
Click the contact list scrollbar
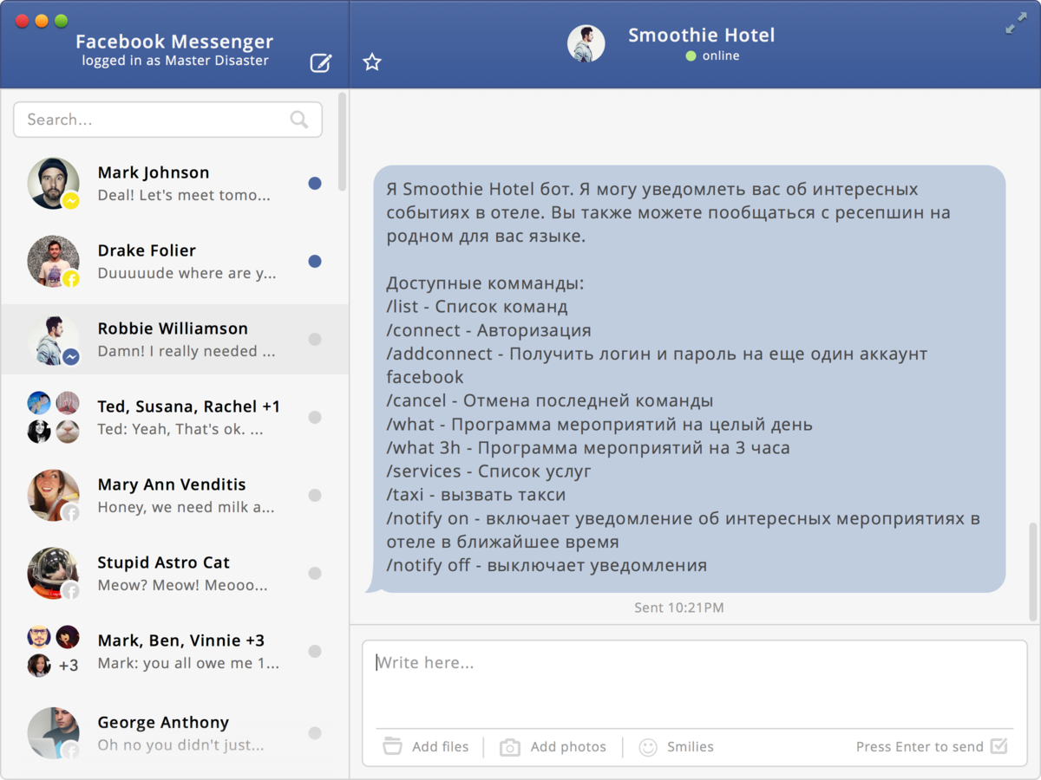(x=343, y=141)
